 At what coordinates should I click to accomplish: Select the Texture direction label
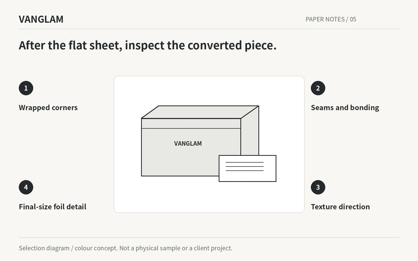pos(340,207)
